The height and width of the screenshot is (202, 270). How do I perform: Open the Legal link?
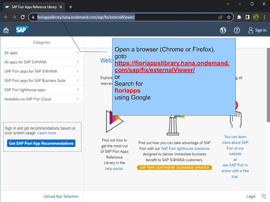[x=251, y=196]
